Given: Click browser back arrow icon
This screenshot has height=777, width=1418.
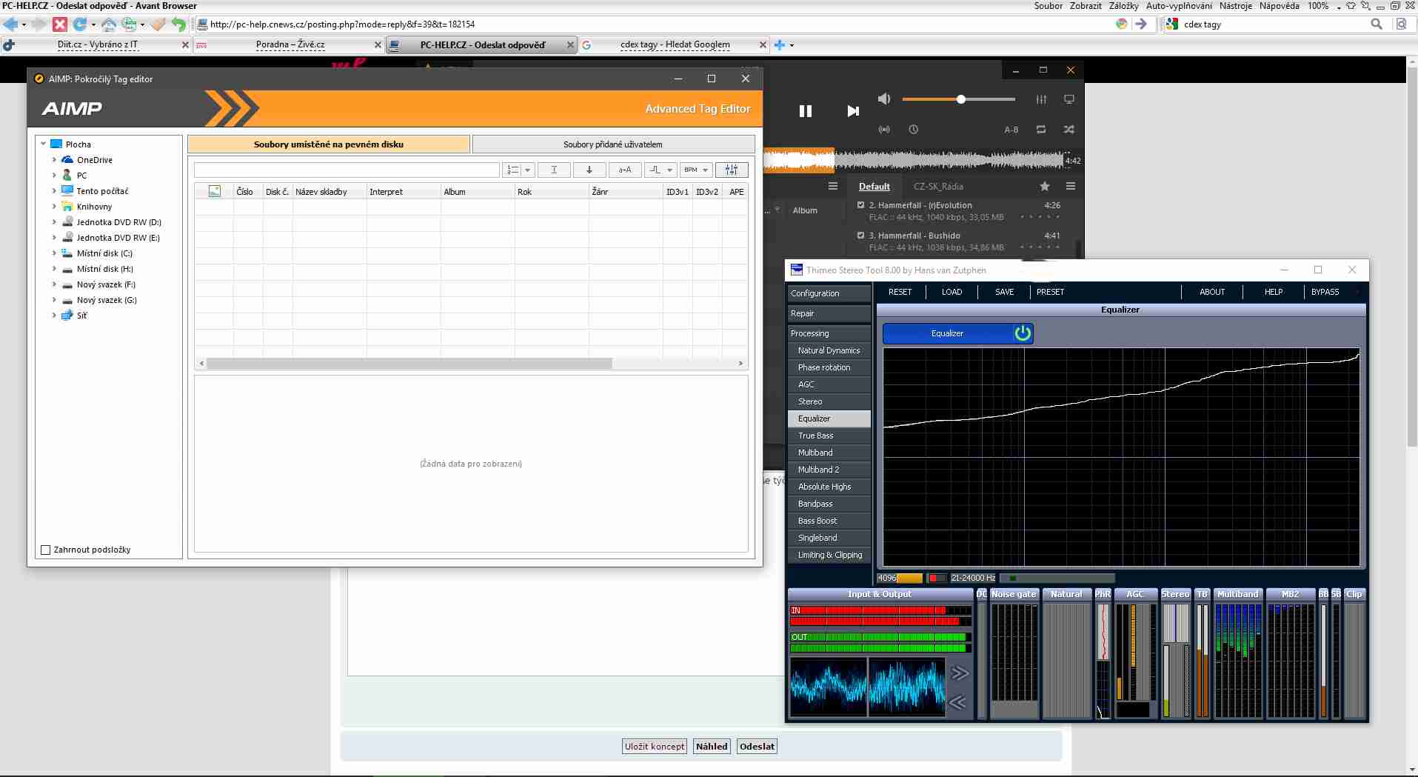Looking at the screenshot, I should point(10,24).
